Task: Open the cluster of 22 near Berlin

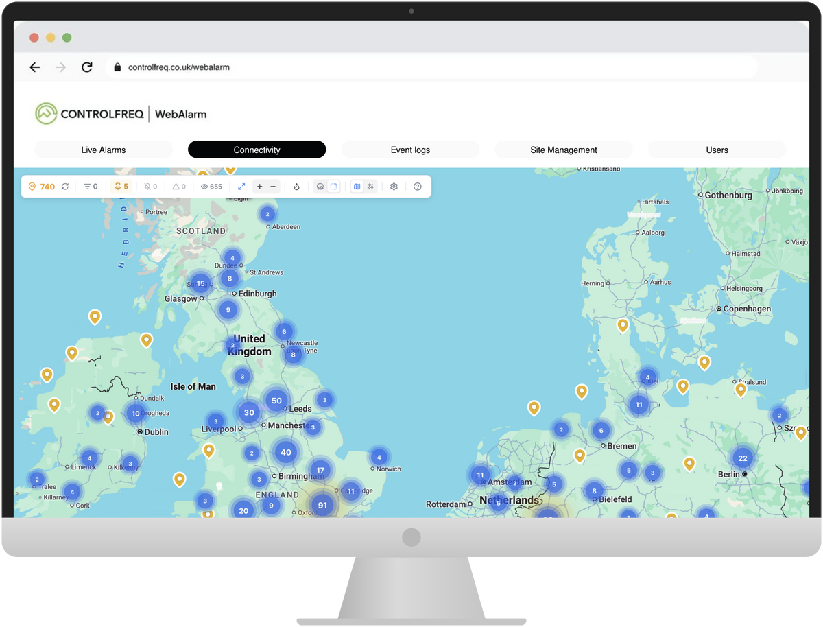Action: 743,458
